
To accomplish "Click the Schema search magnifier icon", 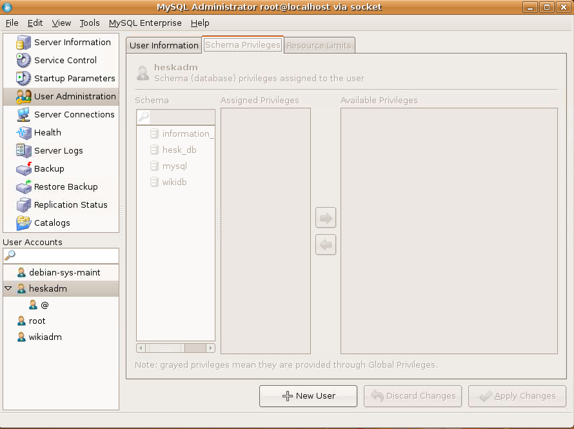I will tap(143, 116).
